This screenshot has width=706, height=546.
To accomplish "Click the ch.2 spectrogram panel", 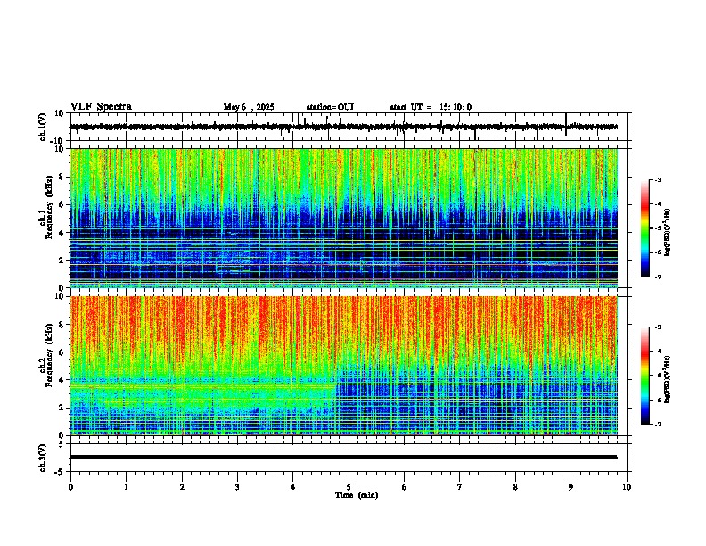I will point(344,366).
